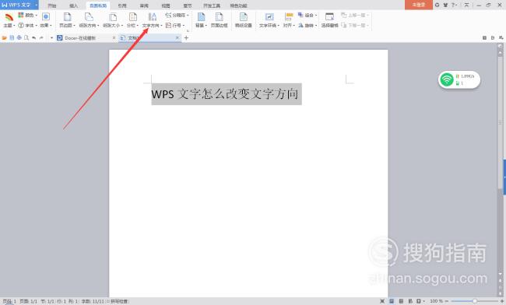
Task: Click the print quick-access icon
Action: pos(19,37)
